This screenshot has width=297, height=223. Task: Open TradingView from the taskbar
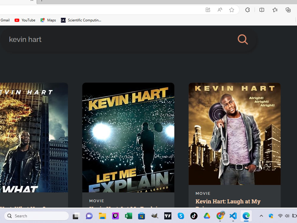168,216
